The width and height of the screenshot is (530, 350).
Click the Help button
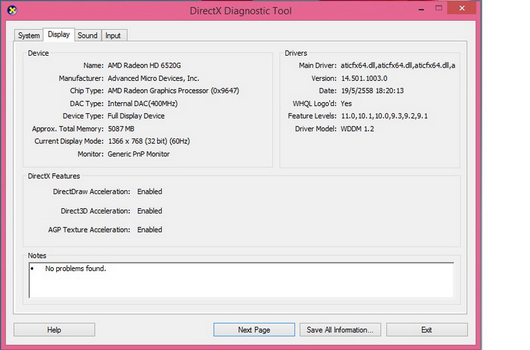(x=54, y=329)
